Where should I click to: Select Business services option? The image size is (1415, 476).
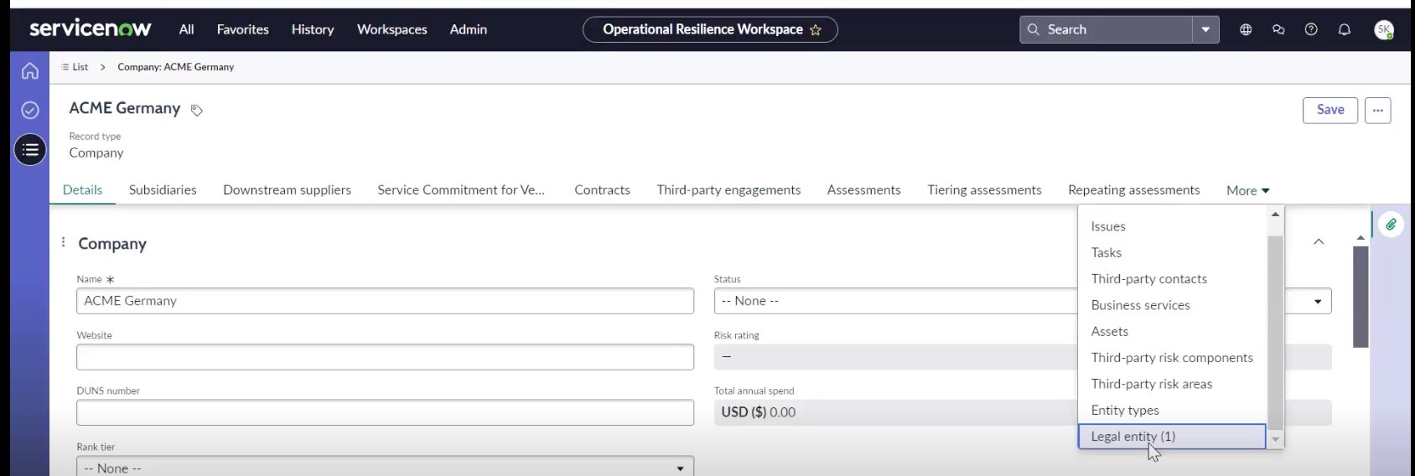click(1172, 305)
